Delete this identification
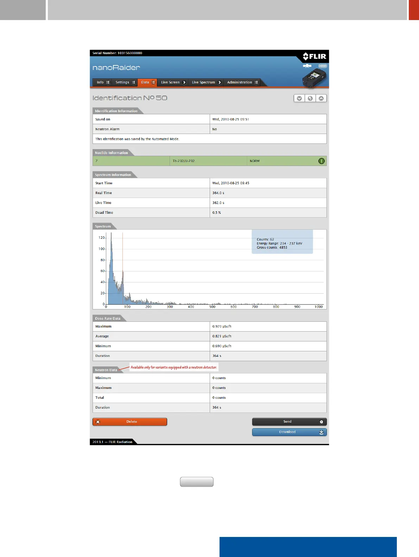Image resolution: width=419 pixels, height=557 pixels. tap(130, 422)
